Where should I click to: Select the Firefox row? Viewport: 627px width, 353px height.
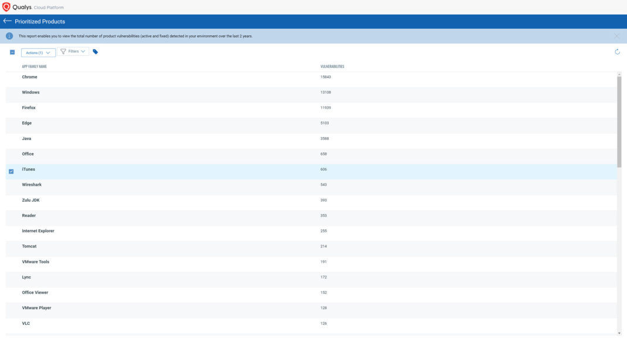coord(311,110)
